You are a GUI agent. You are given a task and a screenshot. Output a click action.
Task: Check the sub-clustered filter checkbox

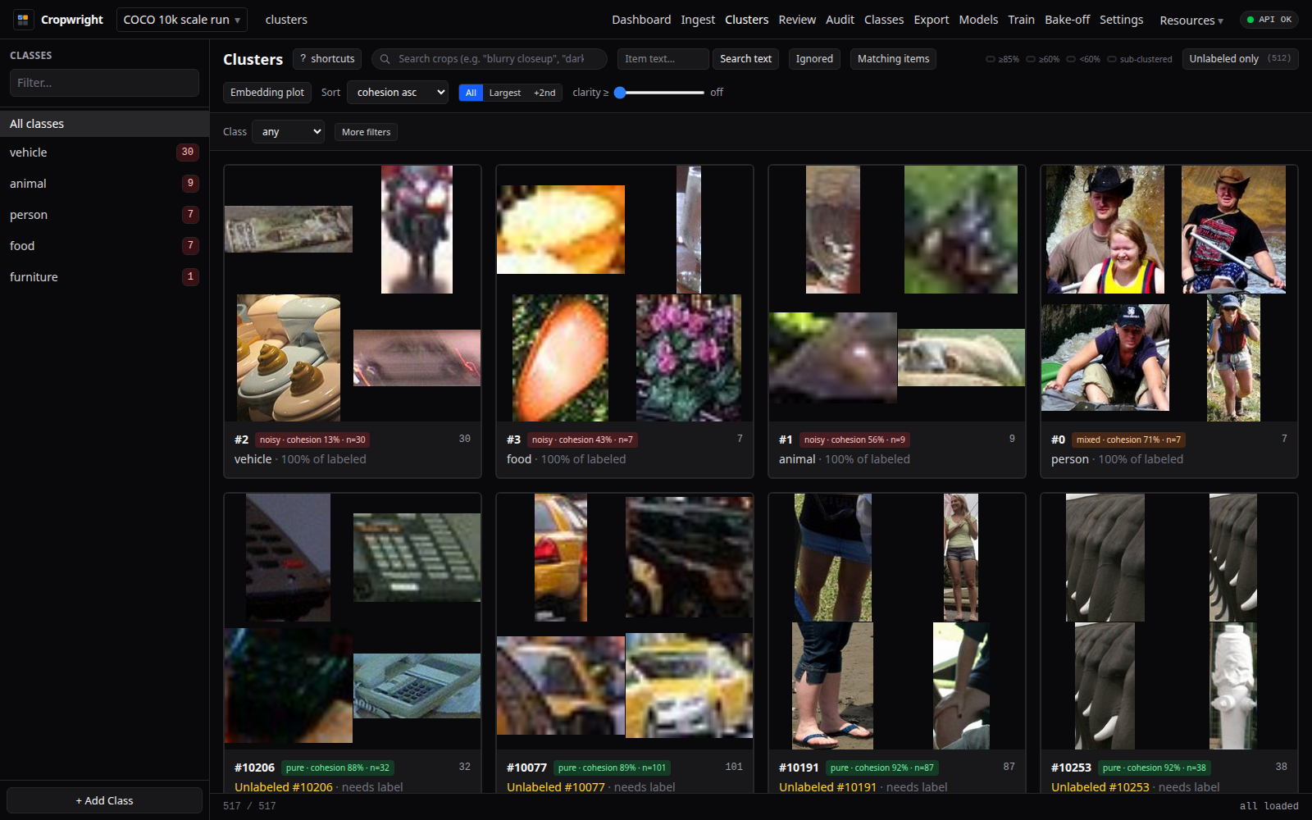click(x=1112, y=59)
